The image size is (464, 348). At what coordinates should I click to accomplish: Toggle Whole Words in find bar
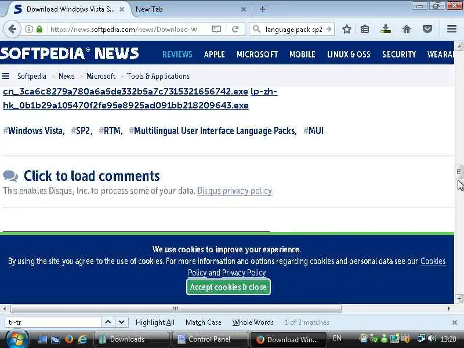253,322
